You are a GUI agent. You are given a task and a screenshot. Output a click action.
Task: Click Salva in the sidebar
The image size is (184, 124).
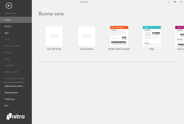click(x=16, y=39)
